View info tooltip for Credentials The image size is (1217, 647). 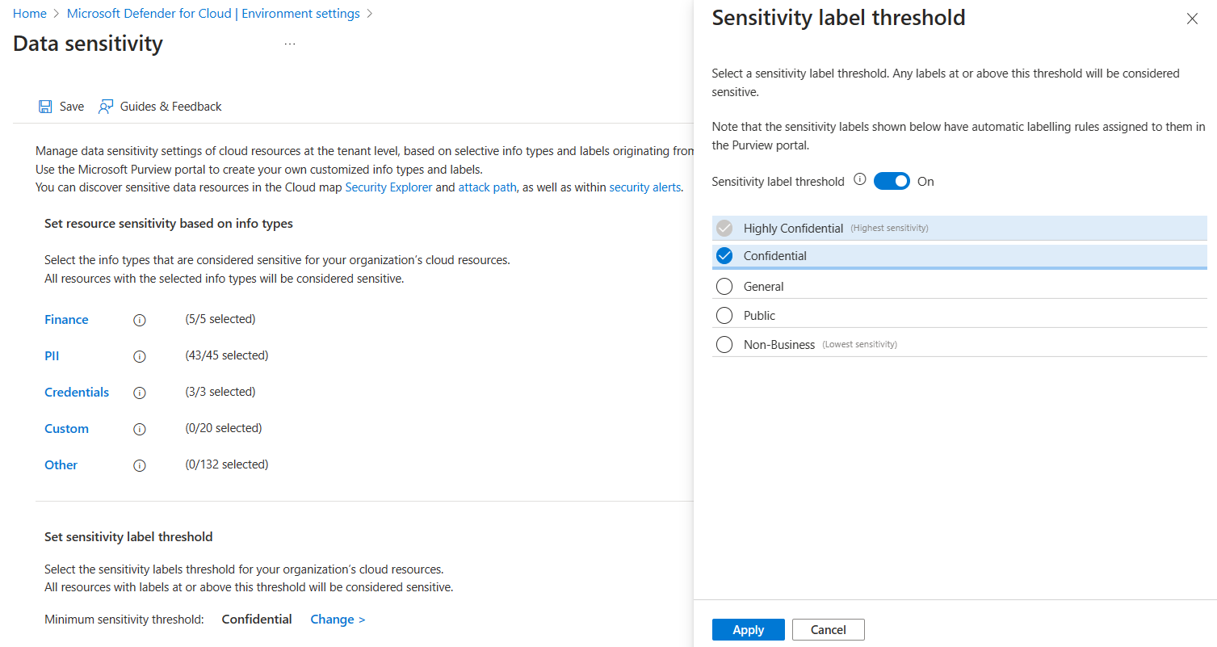139,393
